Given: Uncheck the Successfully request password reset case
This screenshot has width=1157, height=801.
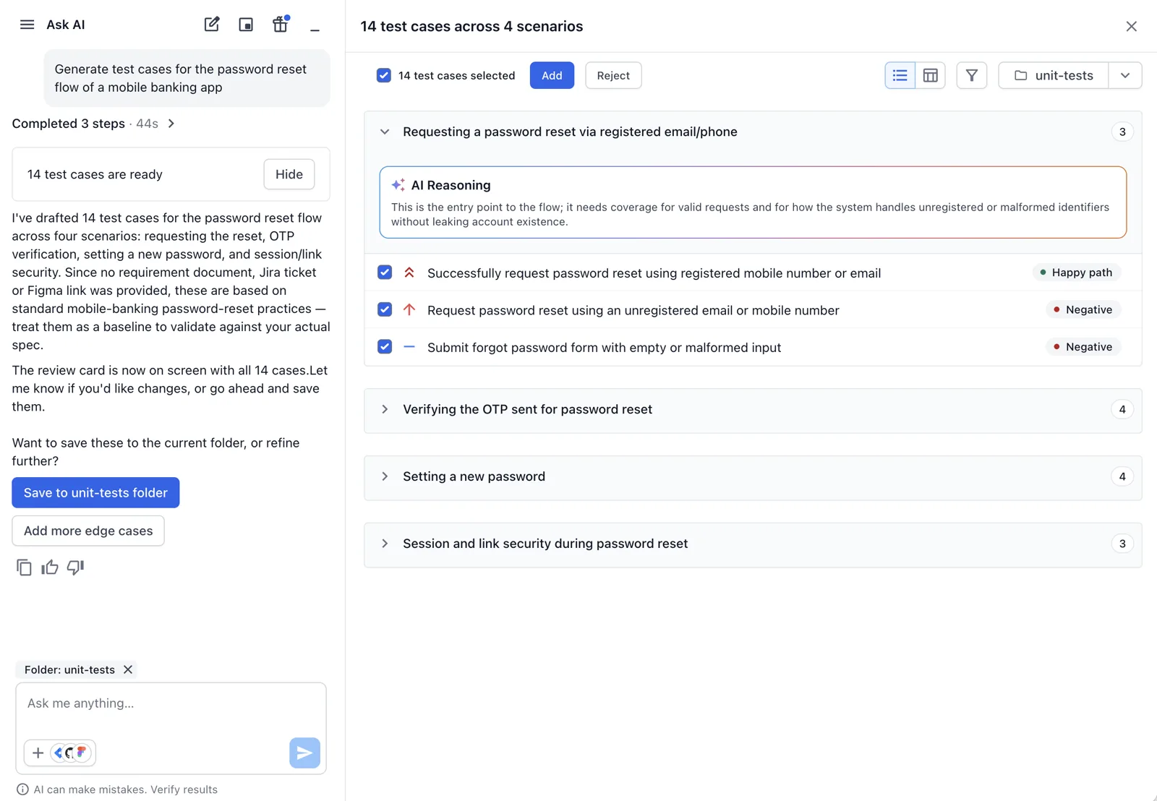Looking at the screenshot, I should coord(385,273).
